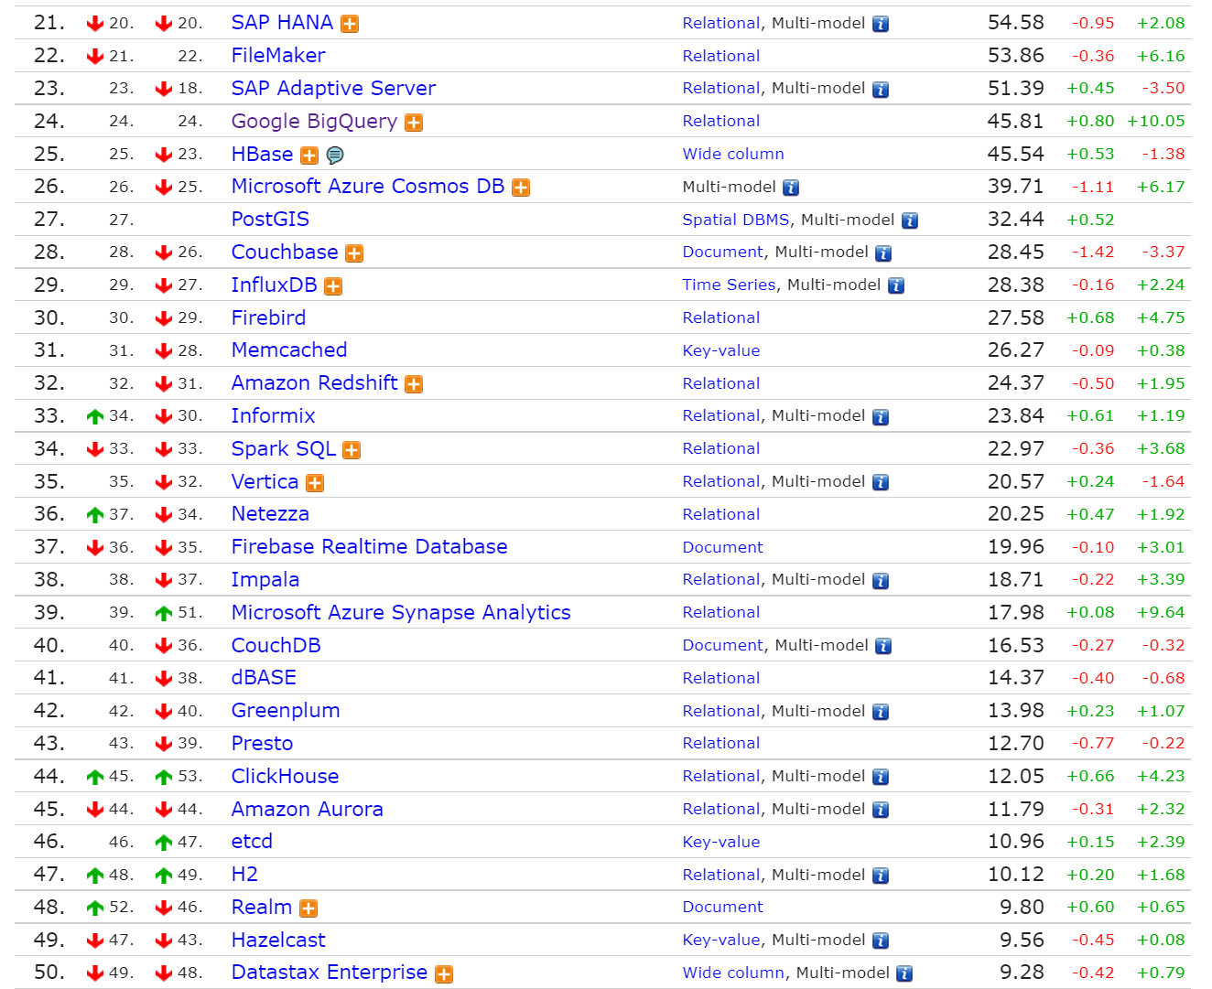This screenshot has width=1212, height=989.
Task: Visit the etcd page
Action: [252, 842]
